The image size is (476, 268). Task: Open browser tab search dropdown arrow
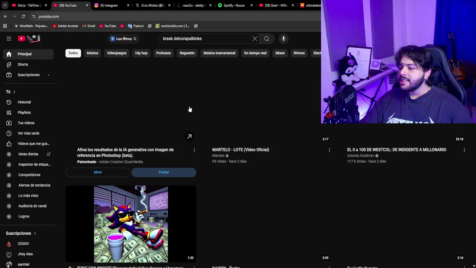[x=4, y=5]
